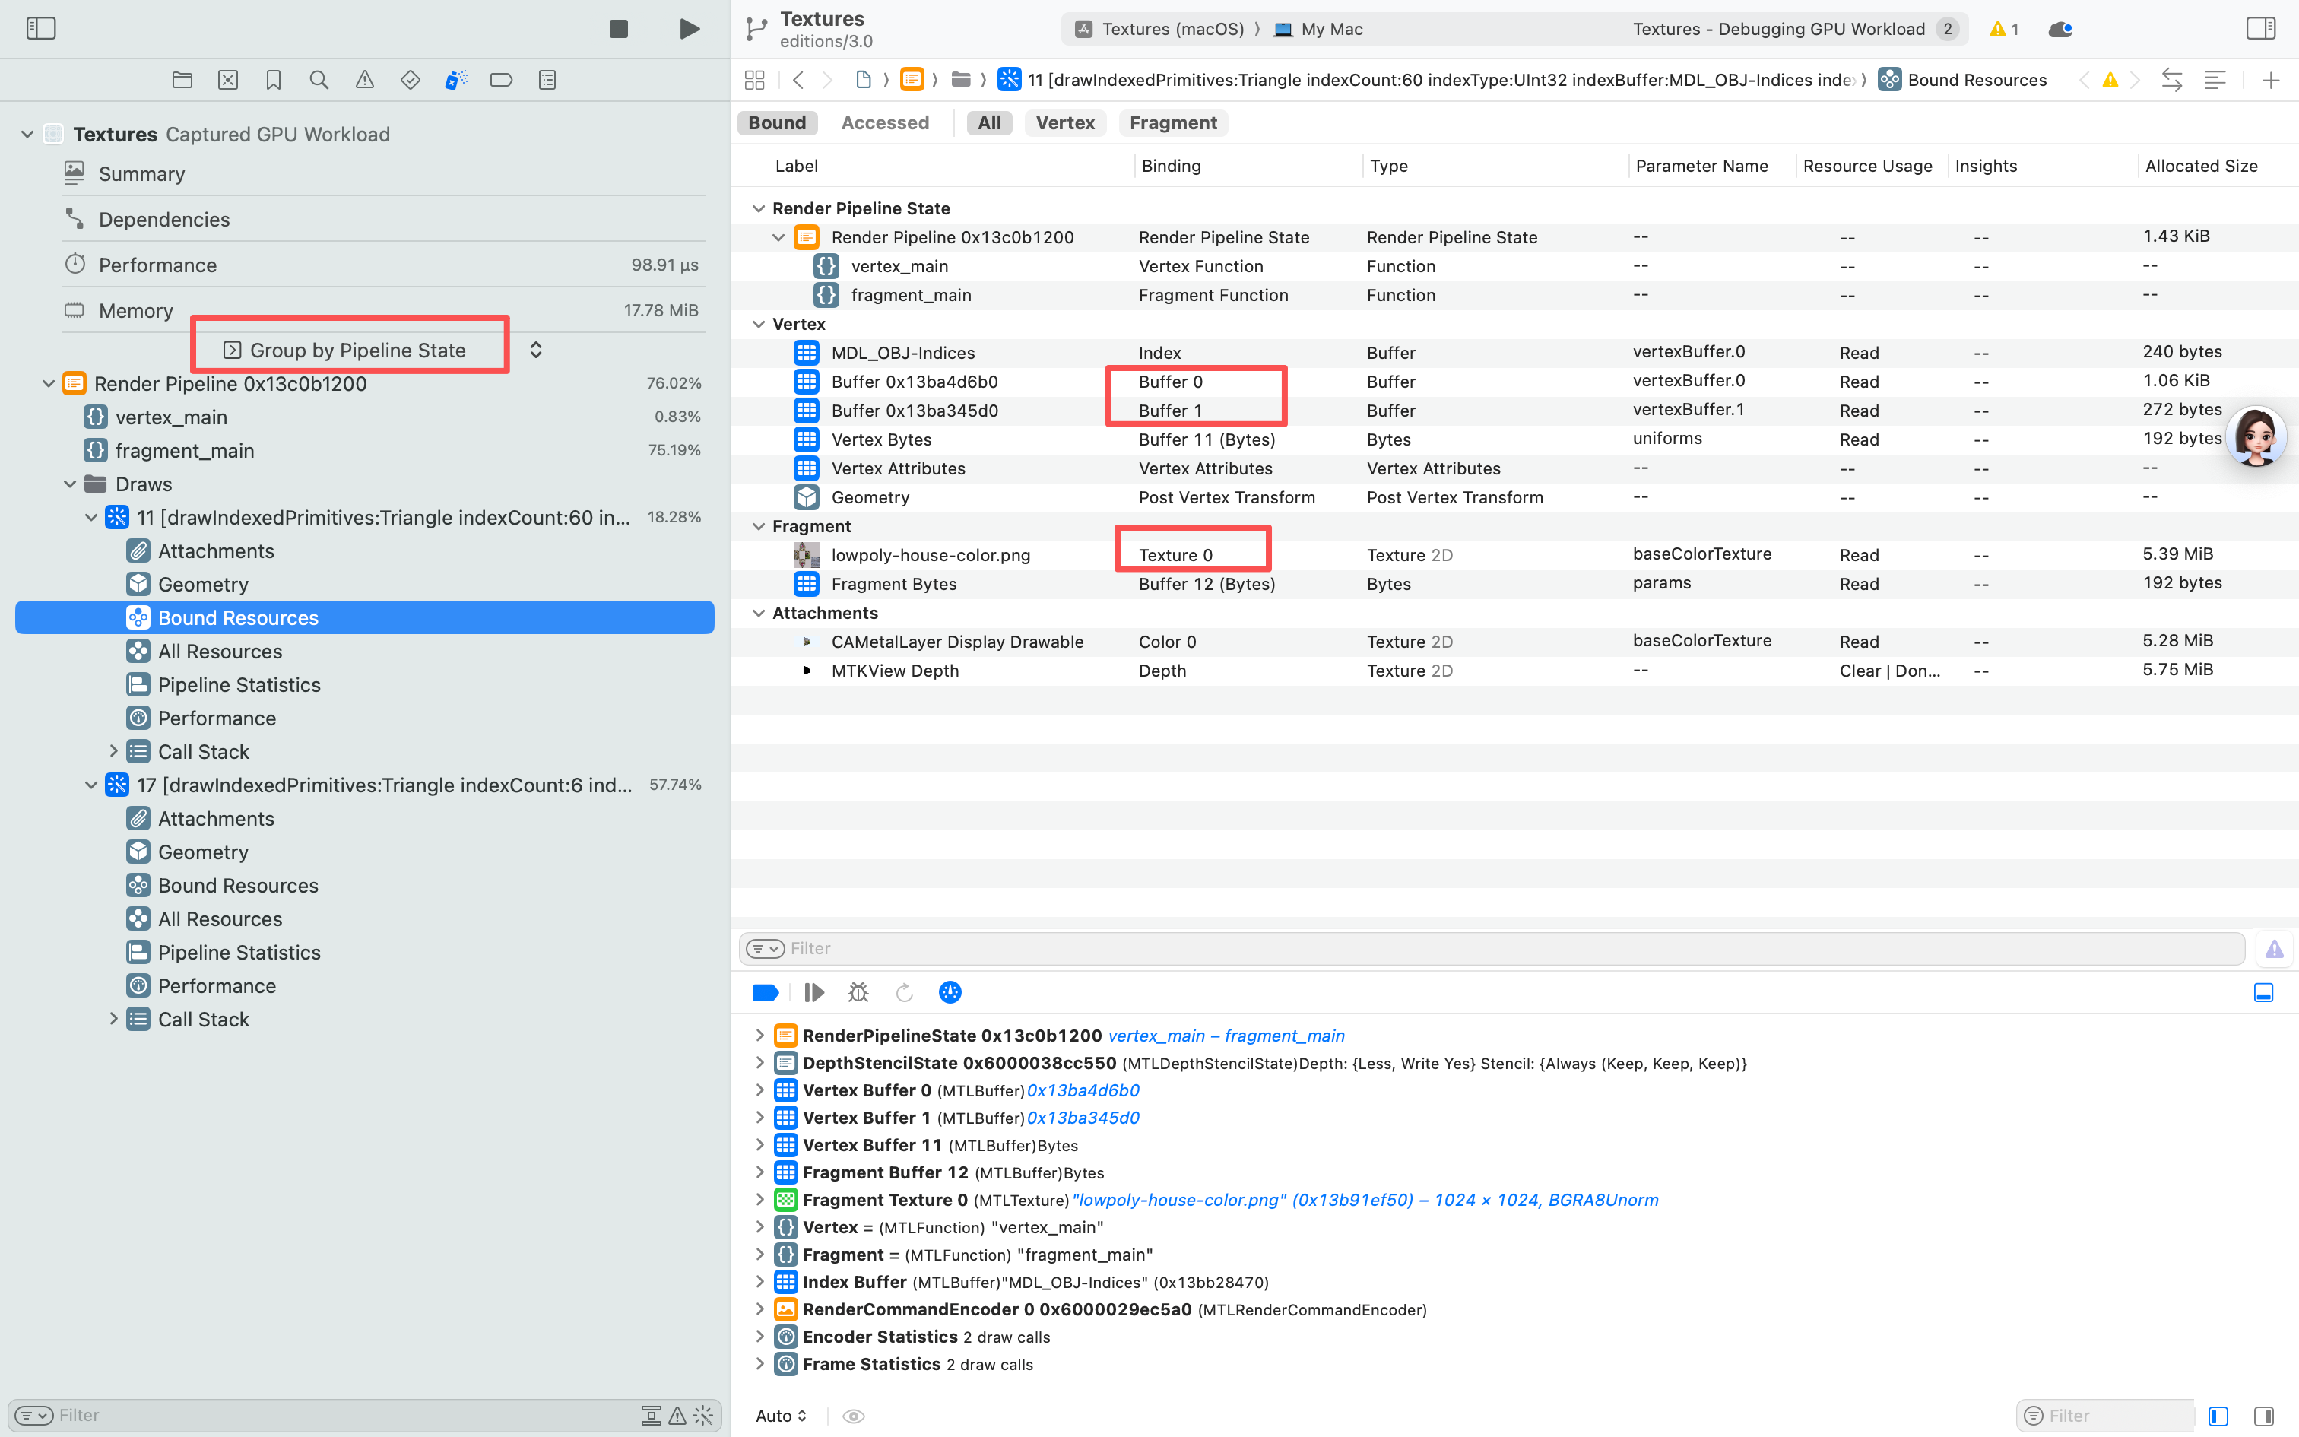Open the source control navigator

(228, 80)
